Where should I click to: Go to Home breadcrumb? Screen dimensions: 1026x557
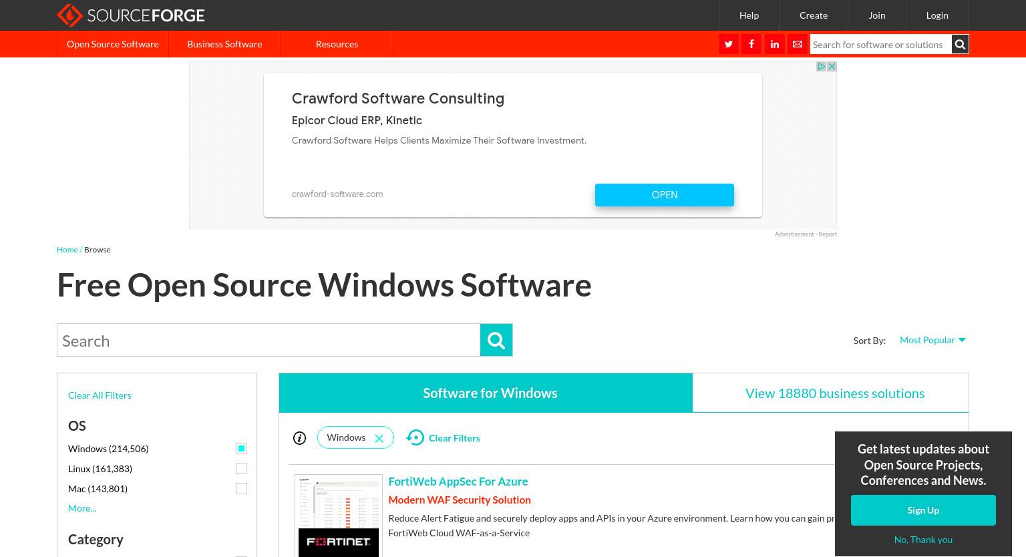pos(67,249)
